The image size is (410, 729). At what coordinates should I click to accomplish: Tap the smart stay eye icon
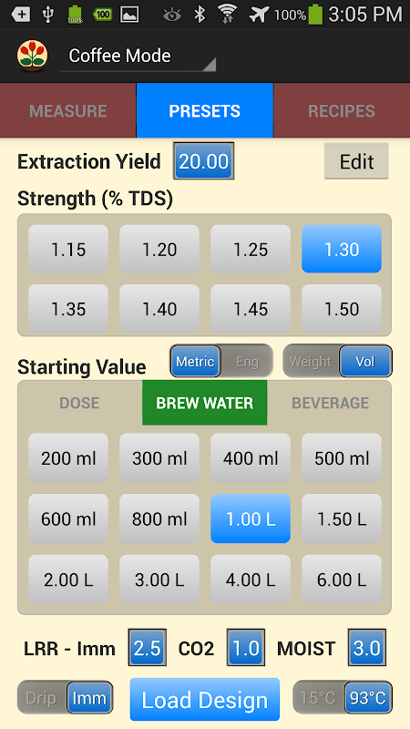tap(172, 15)
